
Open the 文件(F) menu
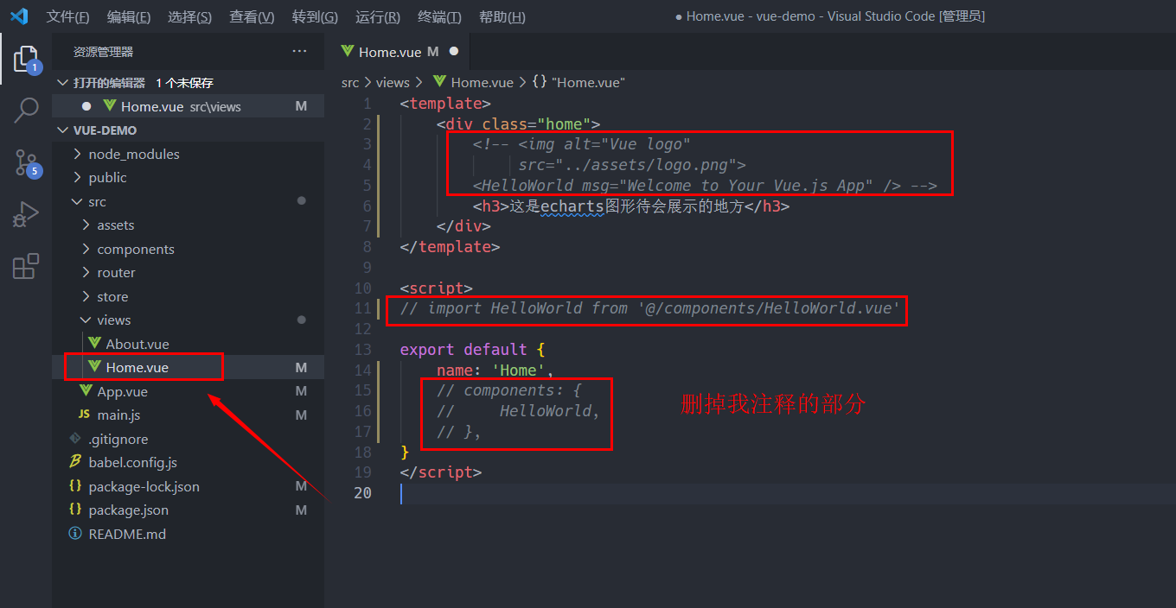67,16
